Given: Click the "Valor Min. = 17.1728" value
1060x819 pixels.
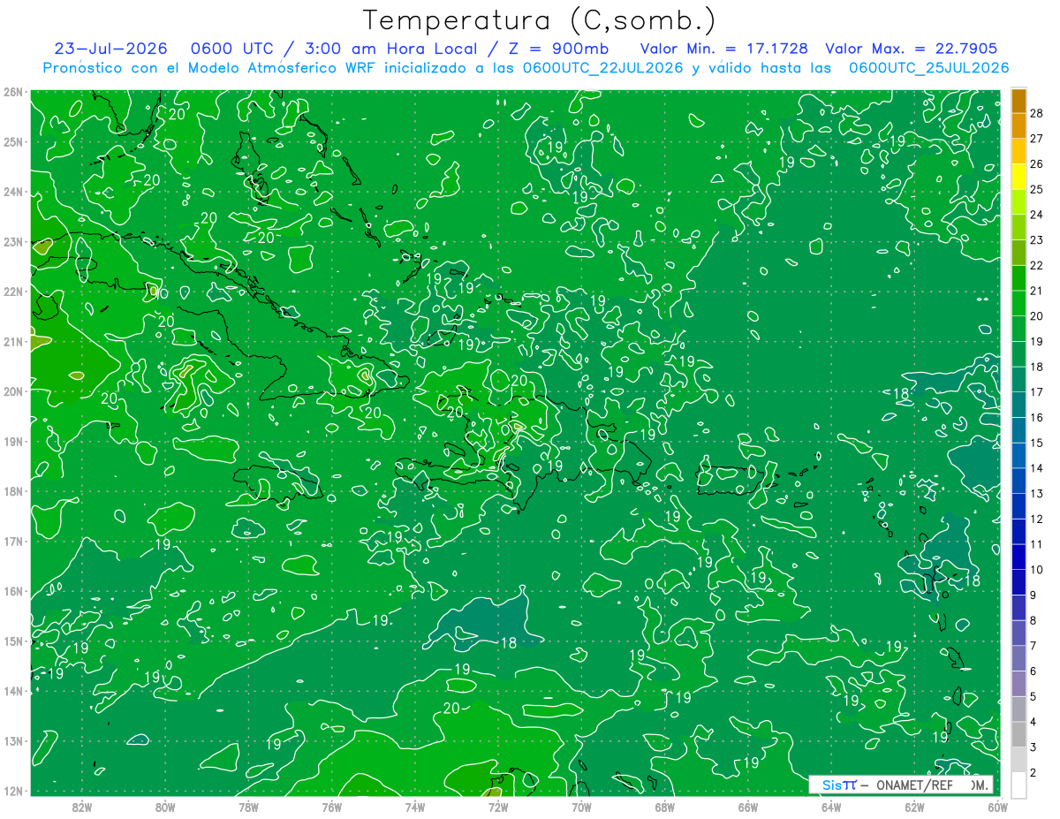Looking at the screenshot, I should coord(723,49).
